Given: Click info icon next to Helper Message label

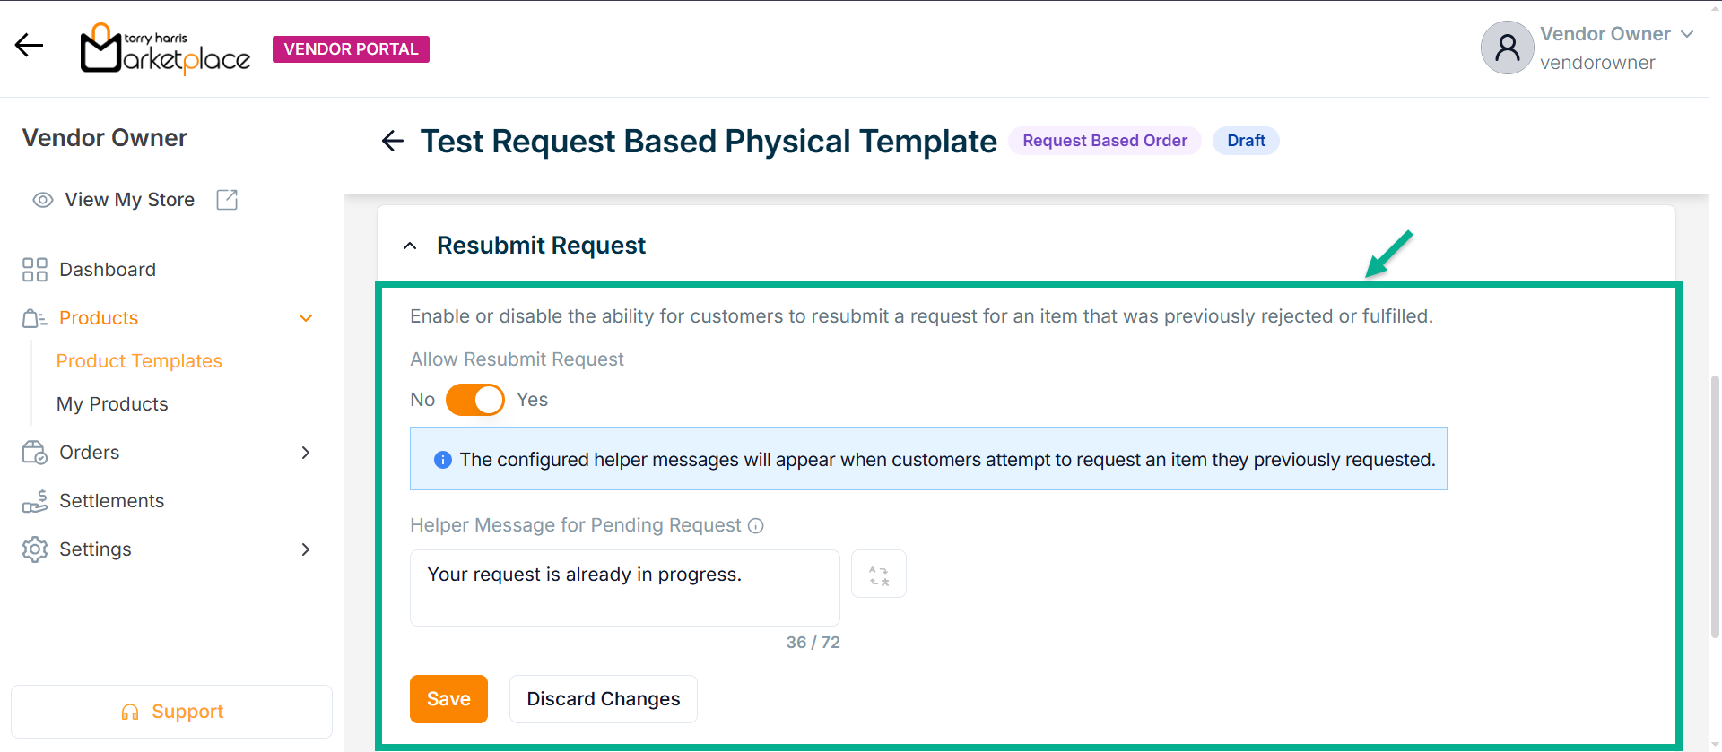Looking at the screenshot, I should [756, 526].
